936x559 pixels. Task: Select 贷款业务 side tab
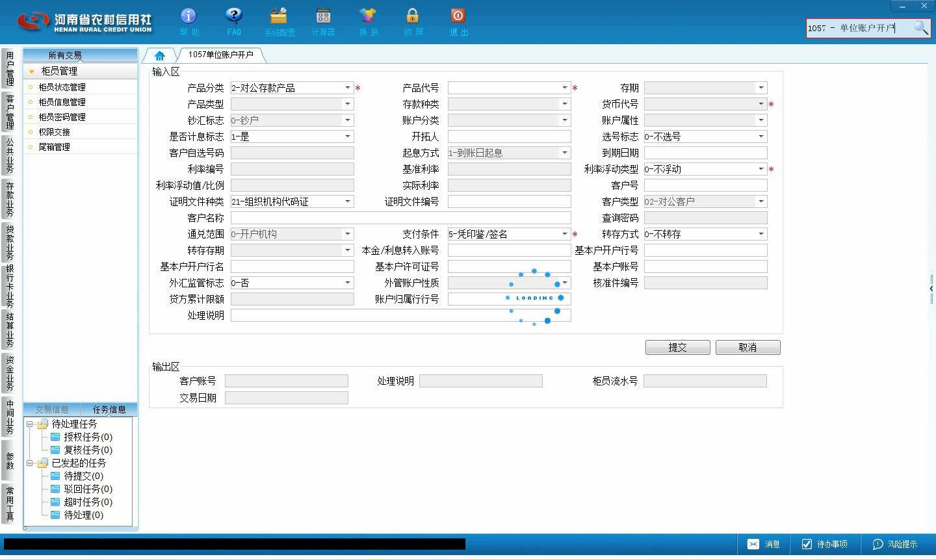[x=10, y=242]
